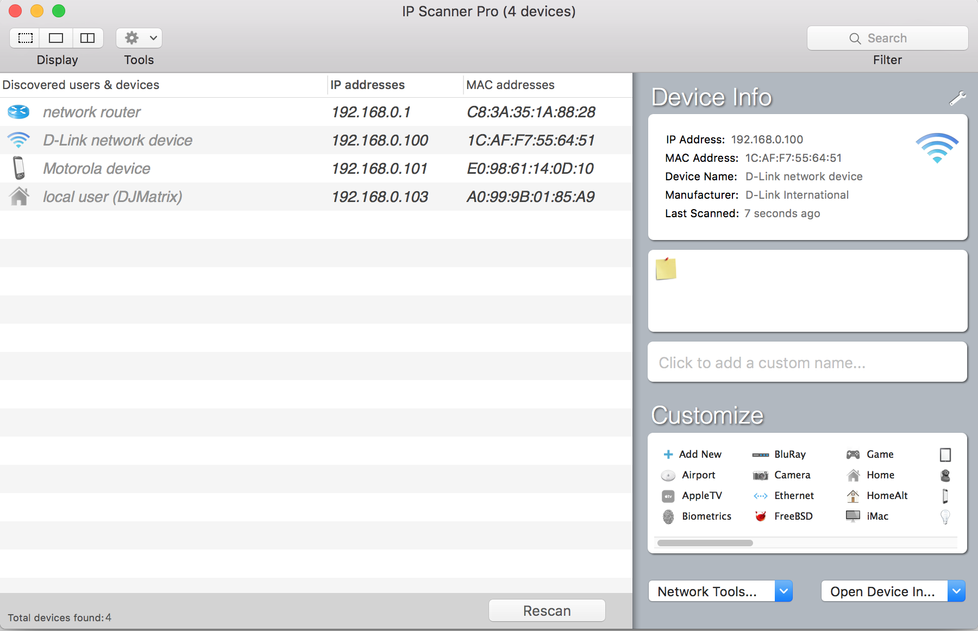
Task: Click the Search filter field
Action: (x=887, y=38)
